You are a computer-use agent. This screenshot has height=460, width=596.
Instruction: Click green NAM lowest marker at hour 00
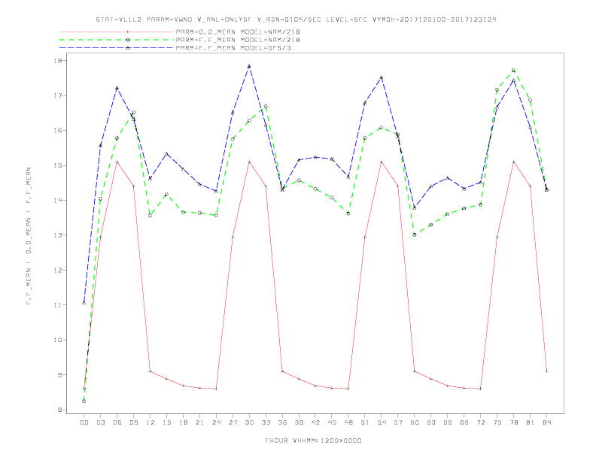(84, 401)
